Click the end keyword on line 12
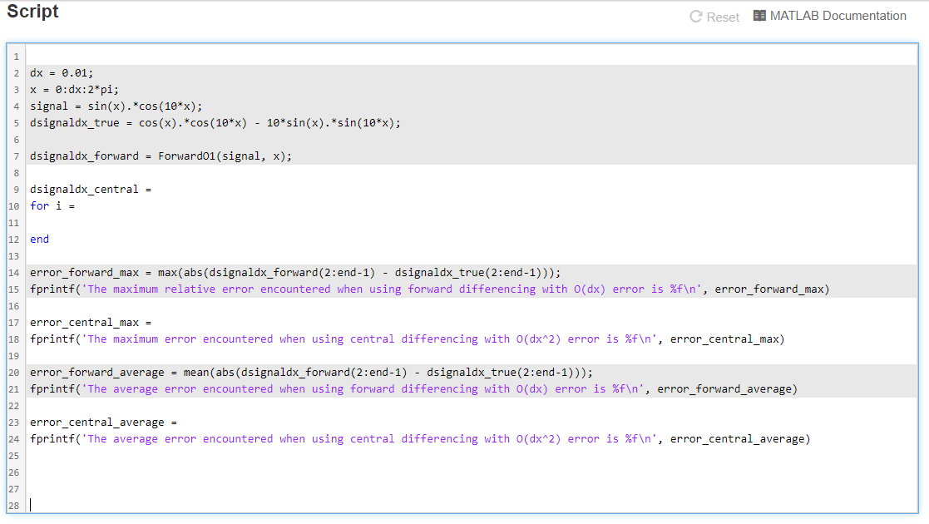The height and width of the screenshot is (524, 929). coord(38,239)
